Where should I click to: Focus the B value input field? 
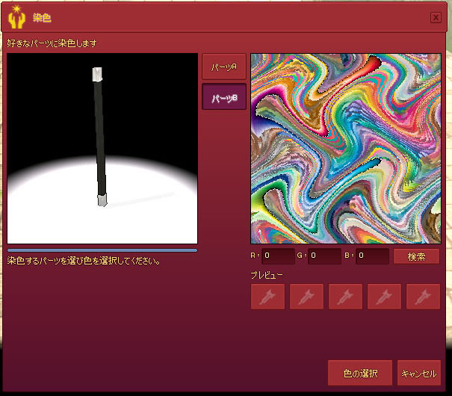pyautogui.click(x=373, y=256)
